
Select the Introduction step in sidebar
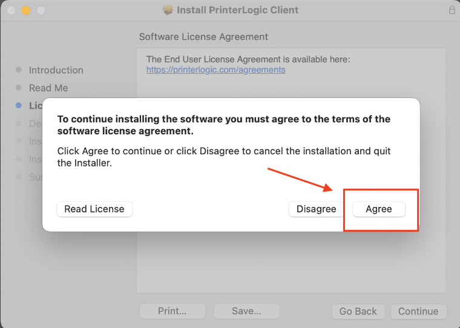(56, 70)
